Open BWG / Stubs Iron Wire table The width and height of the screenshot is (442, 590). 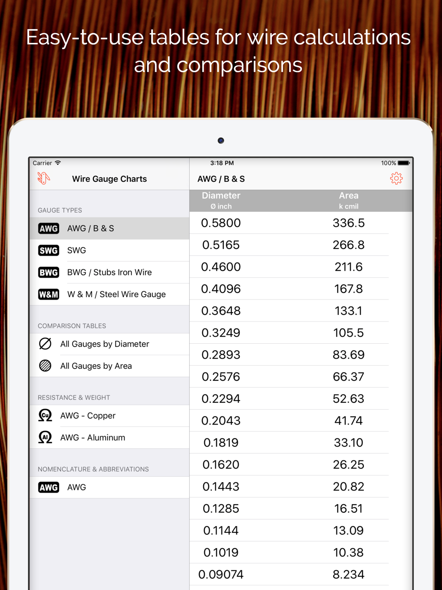pyautogui.click(x=110, y=272)
